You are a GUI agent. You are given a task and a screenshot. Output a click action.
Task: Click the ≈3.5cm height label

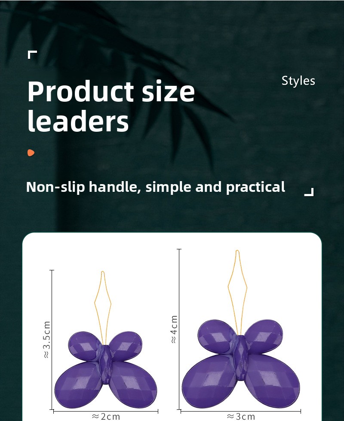[x=46, y=339]
